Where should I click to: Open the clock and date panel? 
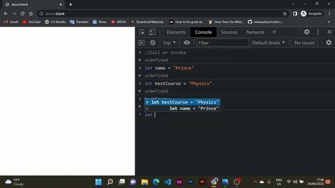[x=316, y=182]
